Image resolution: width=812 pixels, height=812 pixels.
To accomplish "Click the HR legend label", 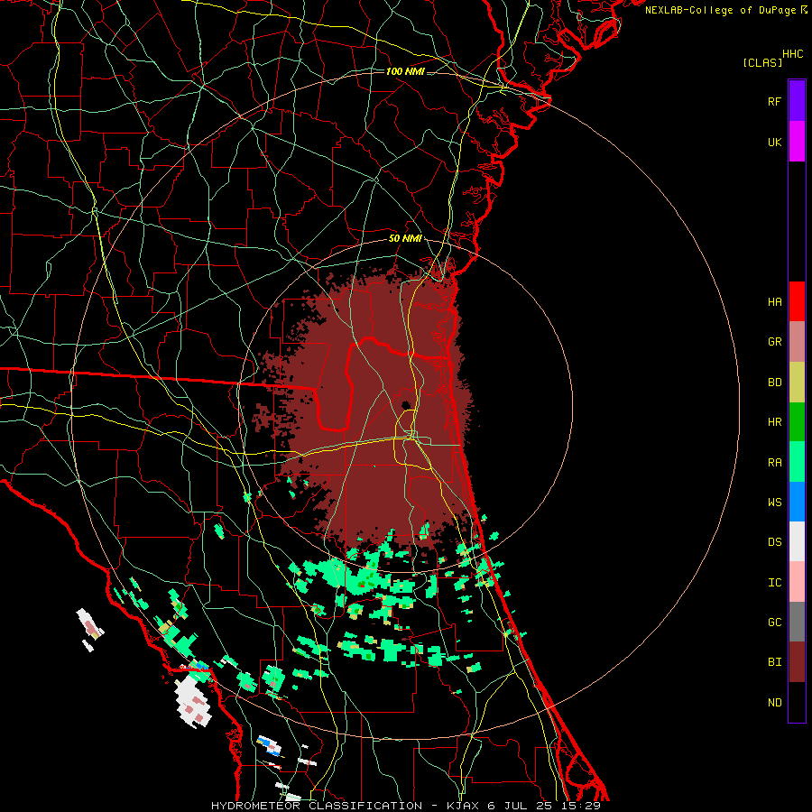I will coord(774,422).
